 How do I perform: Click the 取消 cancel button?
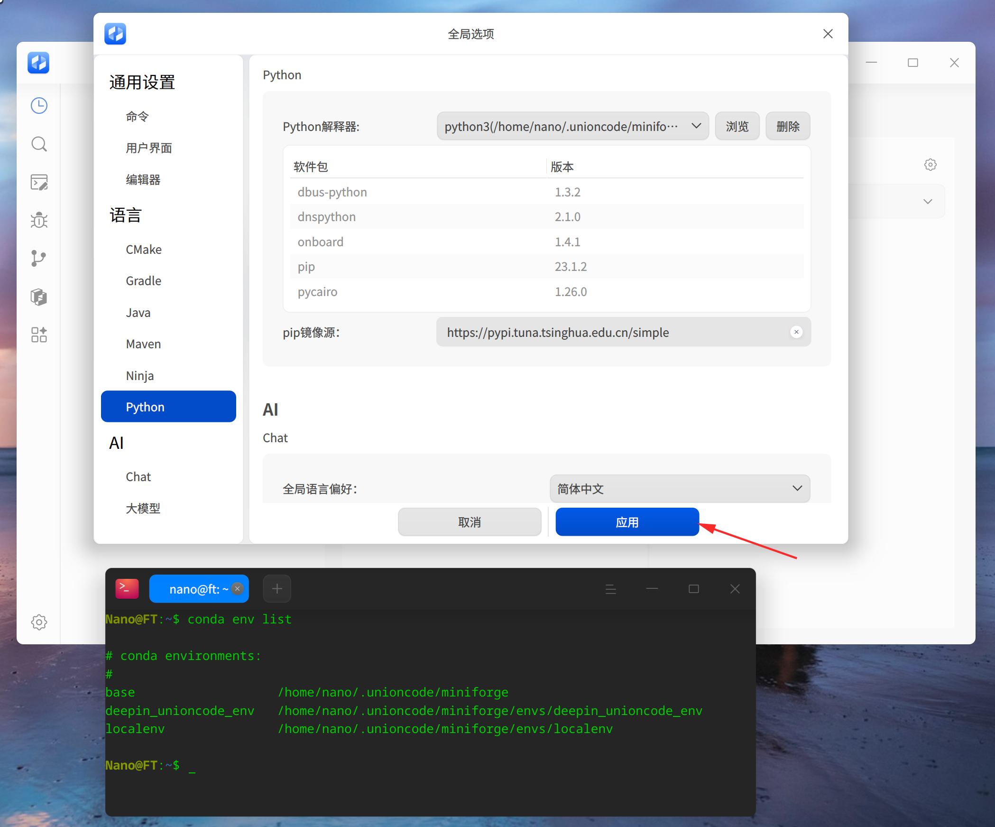coord(470,522)
